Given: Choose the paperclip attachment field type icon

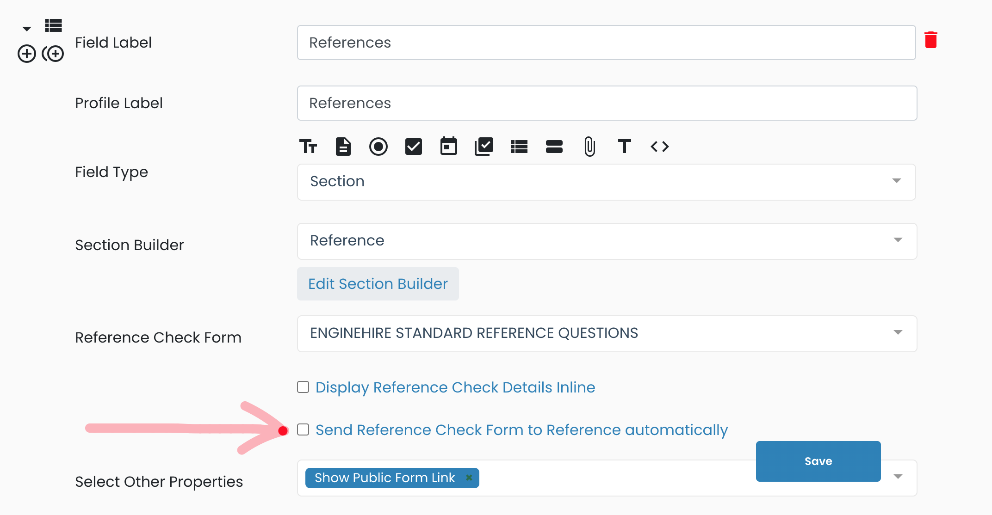Looking at the screenshot, I should point(589,147).
